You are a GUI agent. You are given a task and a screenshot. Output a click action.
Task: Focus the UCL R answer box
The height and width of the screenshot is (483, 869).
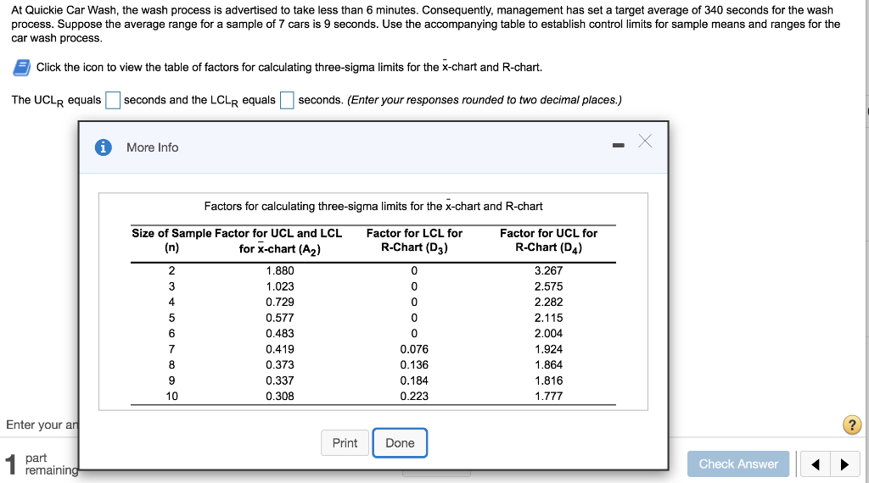(113, 100)
